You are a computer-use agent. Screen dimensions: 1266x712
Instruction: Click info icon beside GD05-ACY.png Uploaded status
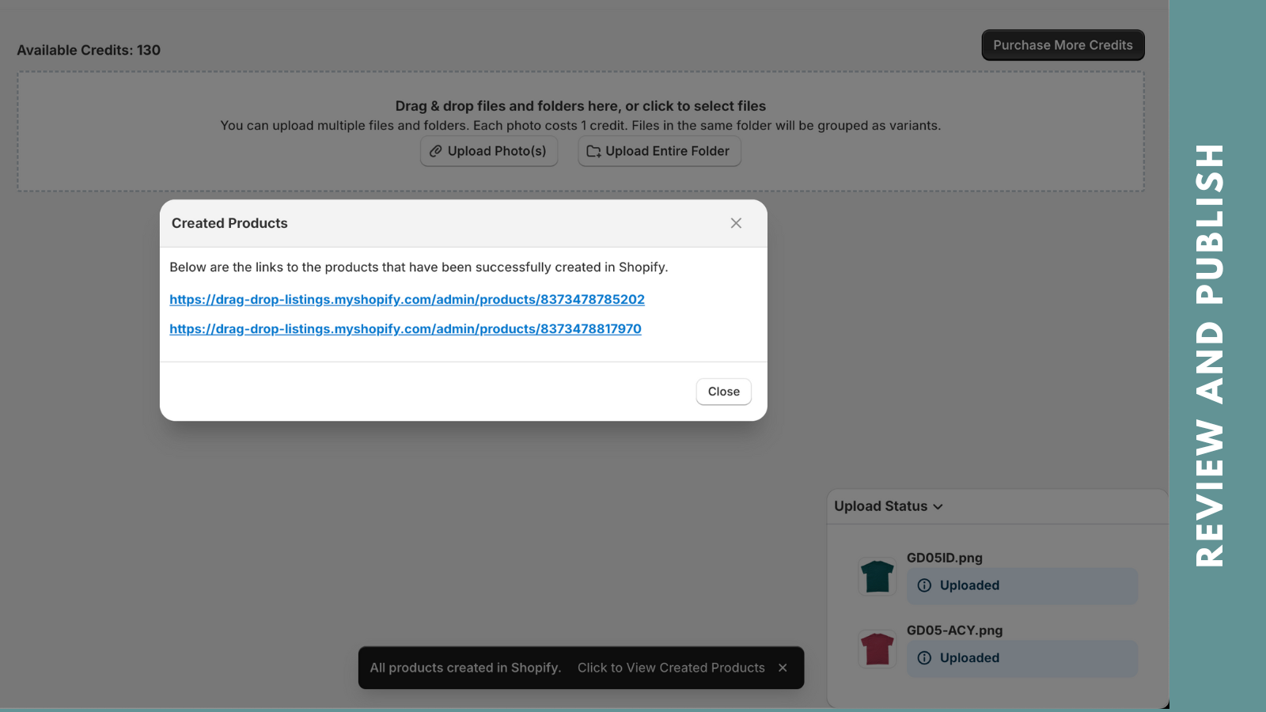924,658
